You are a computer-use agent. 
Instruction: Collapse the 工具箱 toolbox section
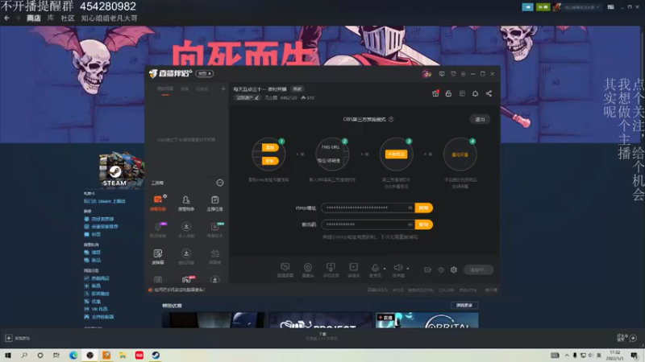[x=220, y=183]
